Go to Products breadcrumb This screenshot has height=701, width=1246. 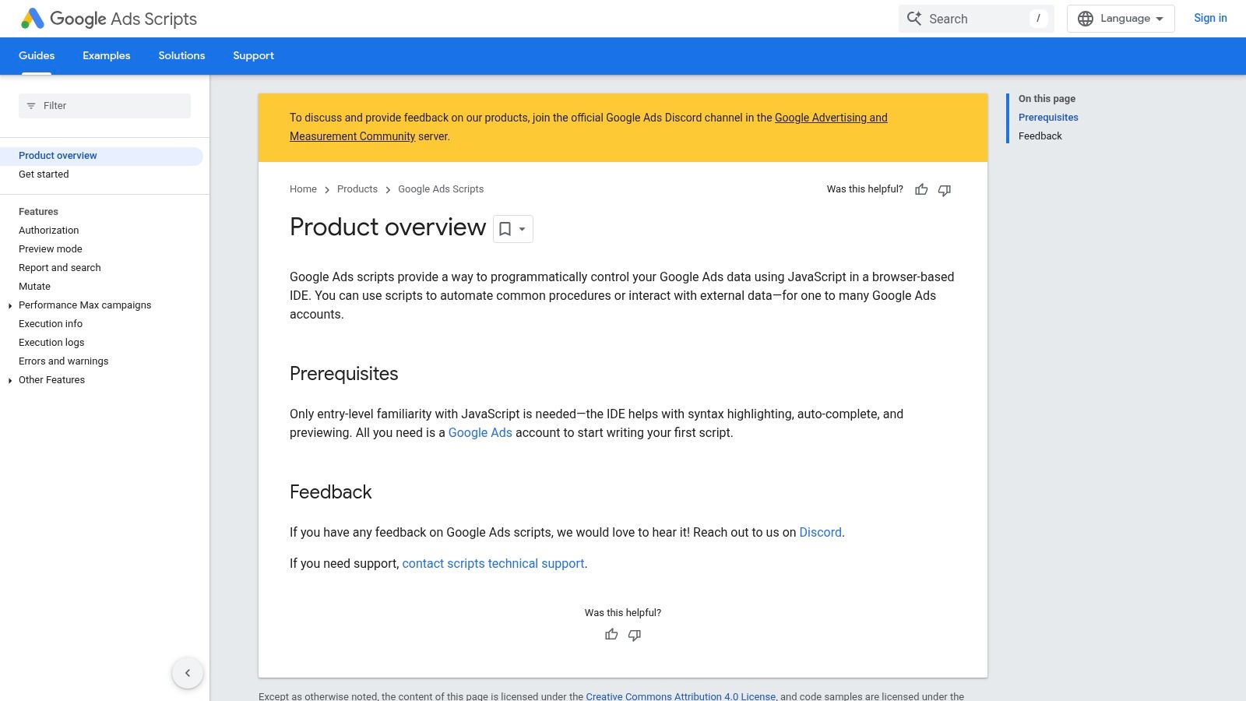tap(357, 189)
